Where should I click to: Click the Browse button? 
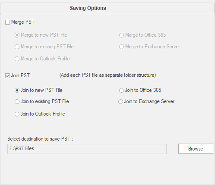(196, 149)
